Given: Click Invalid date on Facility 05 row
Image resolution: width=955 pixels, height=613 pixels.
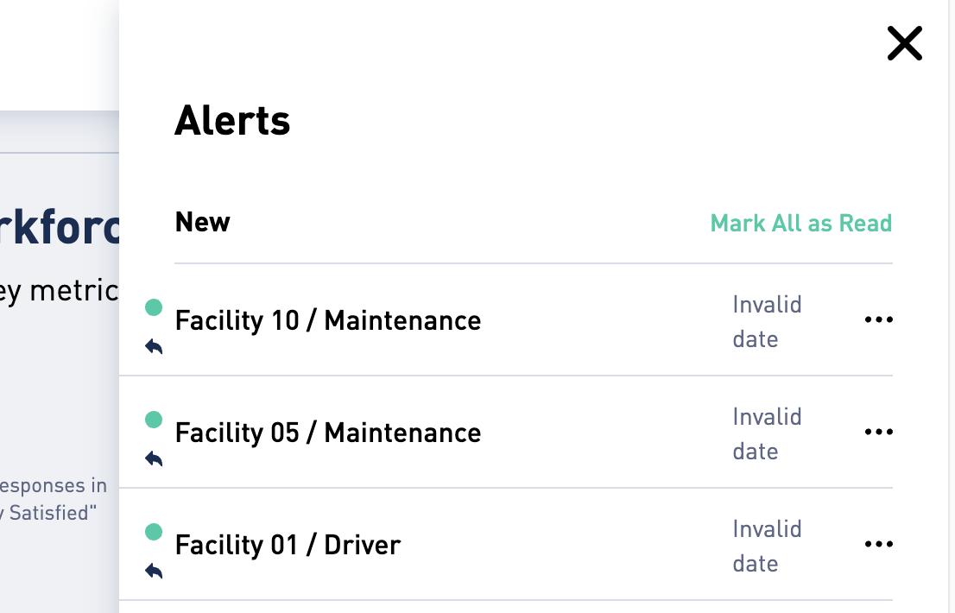Looking at the screenshot, I should (767, 433).
